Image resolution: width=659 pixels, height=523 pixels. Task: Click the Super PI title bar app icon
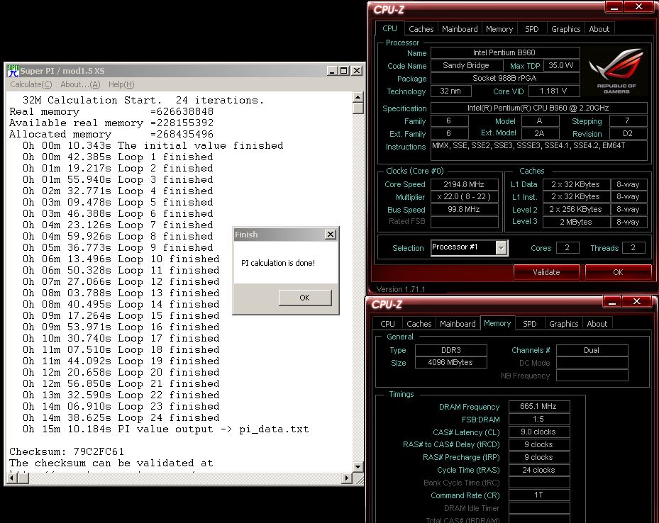[13, 71]
